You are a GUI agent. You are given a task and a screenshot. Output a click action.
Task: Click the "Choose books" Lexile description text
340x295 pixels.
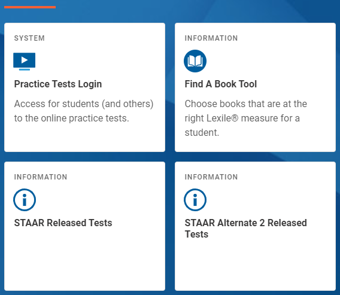pos(245,118)
